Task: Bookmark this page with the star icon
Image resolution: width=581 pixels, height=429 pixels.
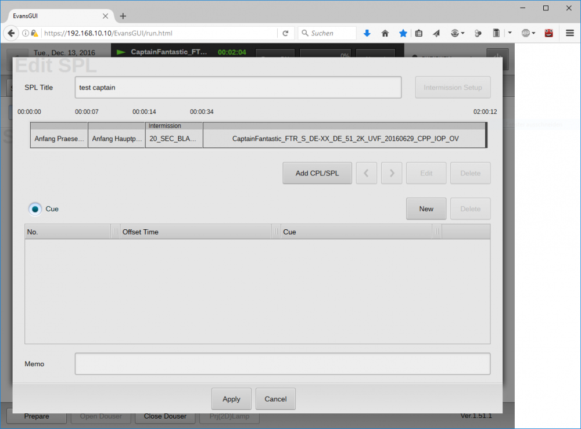Action: click(x=403, y=33)
